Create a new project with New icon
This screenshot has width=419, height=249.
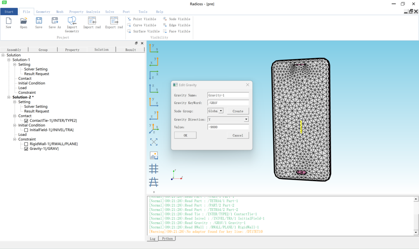pyautogui.click(x=9, y=23)
